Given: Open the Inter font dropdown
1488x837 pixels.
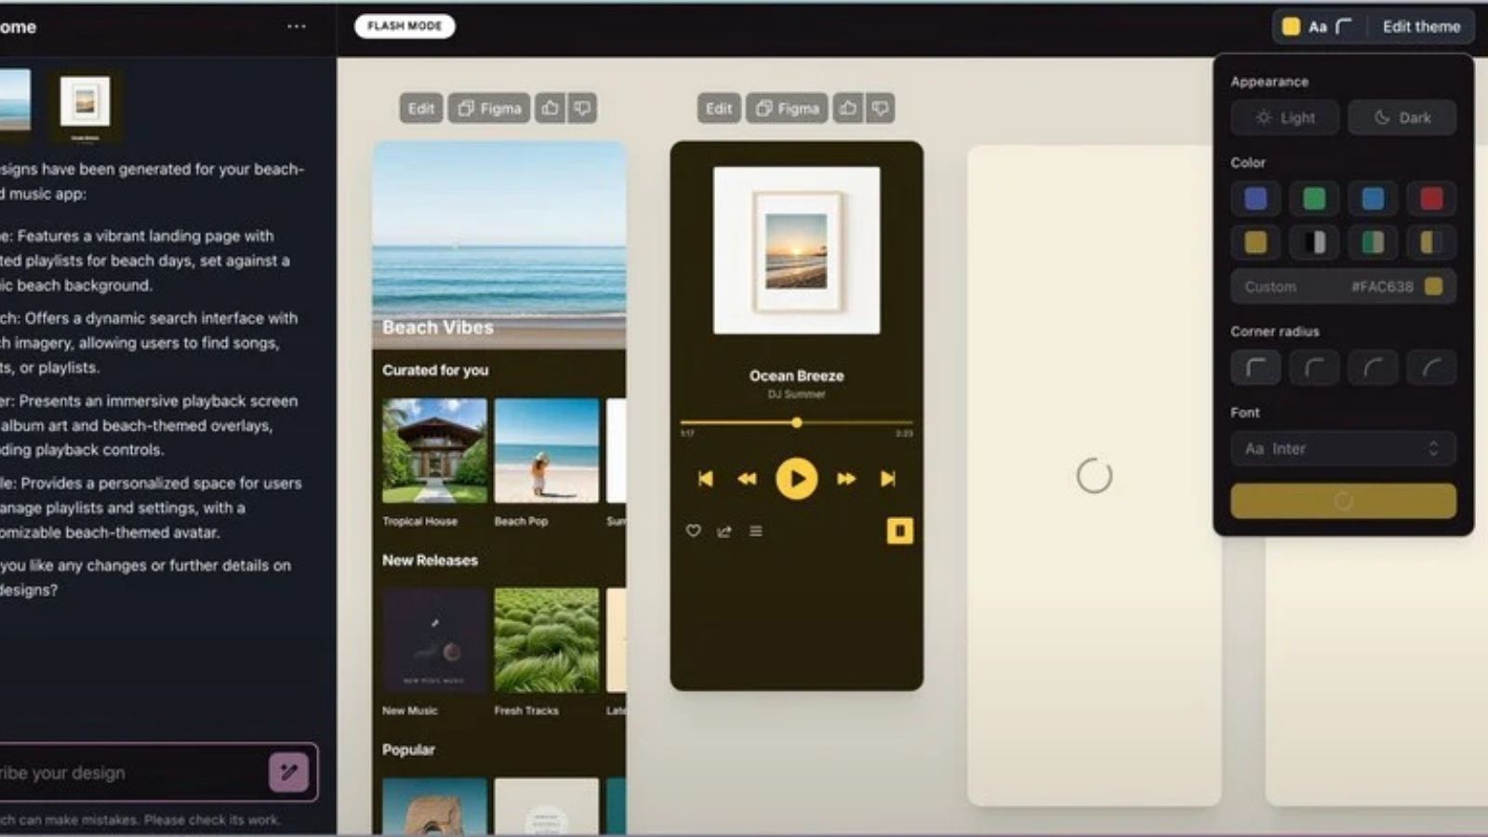Looking at the screenshot, I should pyautogui.click(x=1342, y=449).
